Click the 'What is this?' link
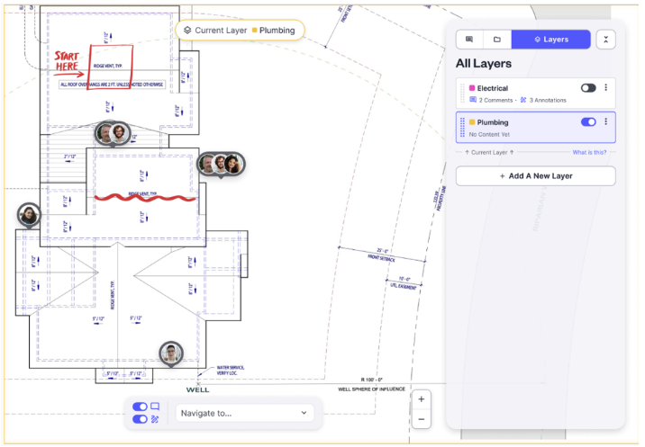The image size is (645, 447). pos(589,153)
